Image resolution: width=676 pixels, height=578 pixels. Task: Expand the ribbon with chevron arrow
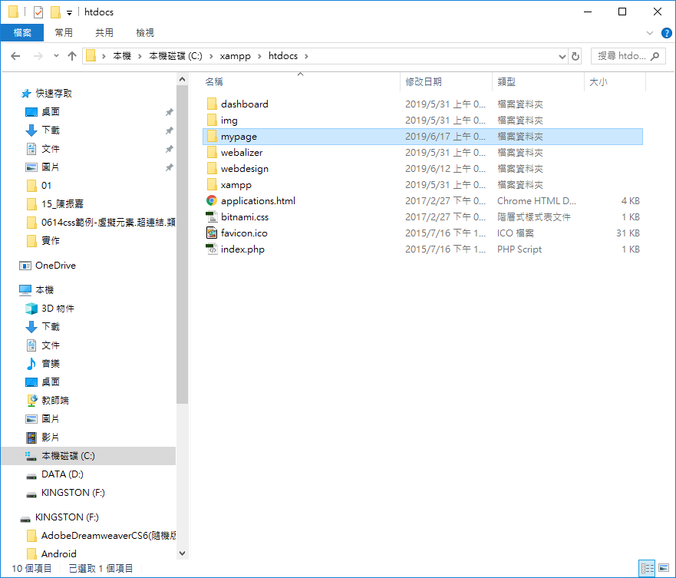(651, 33)
